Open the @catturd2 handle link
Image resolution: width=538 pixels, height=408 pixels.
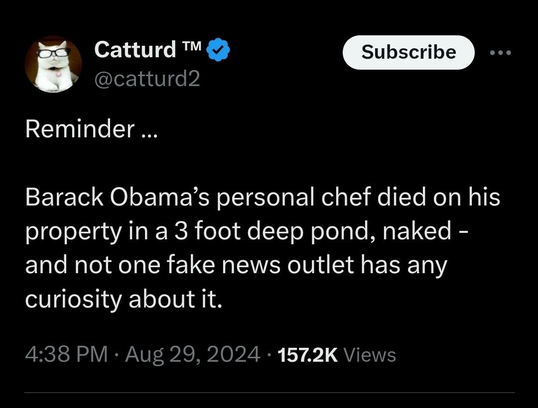tap(147, 78)
